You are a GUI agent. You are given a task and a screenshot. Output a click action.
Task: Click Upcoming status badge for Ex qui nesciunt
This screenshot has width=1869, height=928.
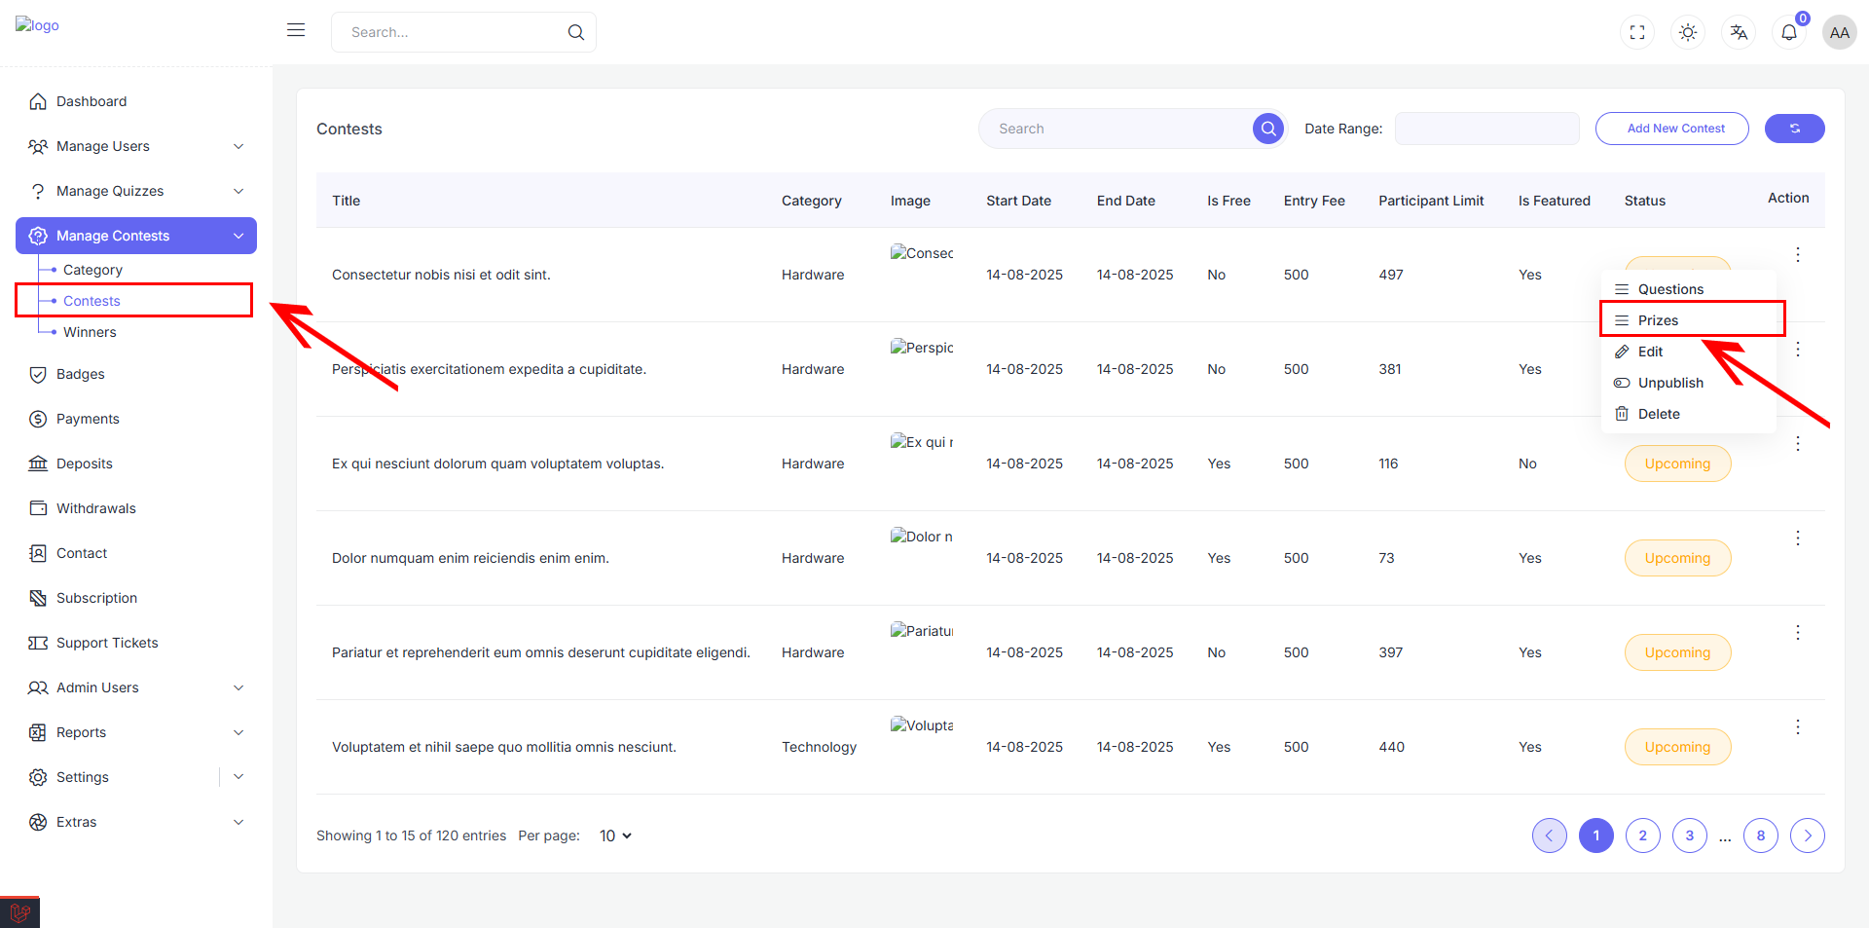pyautogui.click(x=1677, y=464)
